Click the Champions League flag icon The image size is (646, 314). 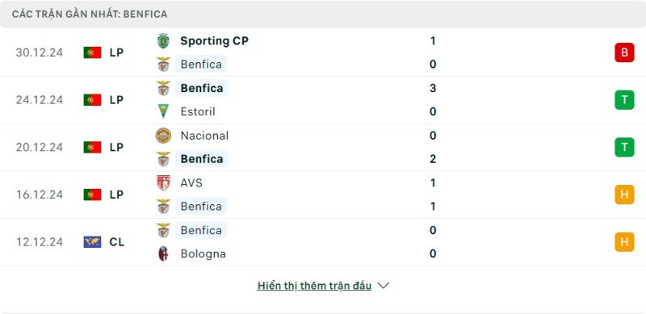92,242
